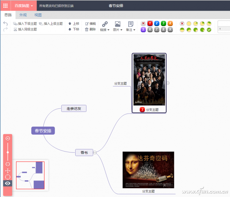Screen dimensions: 230x197
Task: Set progress to five-eighths pie icon
Action: [189, 30]
